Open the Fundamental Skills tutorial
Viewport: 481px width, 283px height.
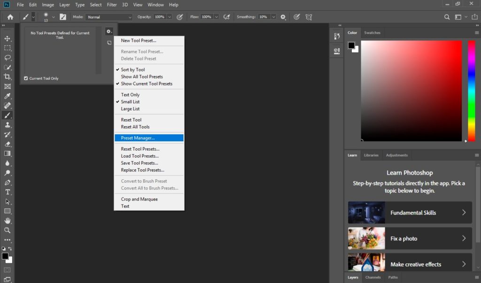pos(410,213)
